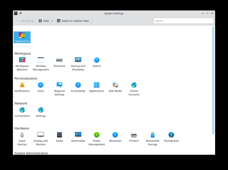Open the Bluetooth settings
The width and height of the screenshot is (228, 170).
pyautogui.click(x=115, y=137)
